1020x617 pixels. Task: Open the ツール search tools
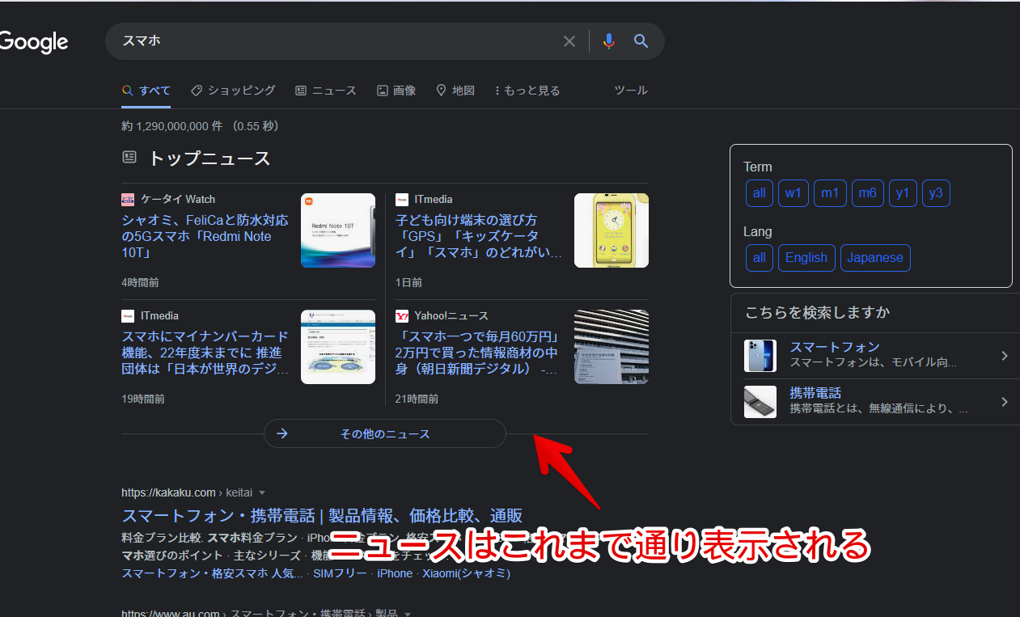click(x=631, y=91)
